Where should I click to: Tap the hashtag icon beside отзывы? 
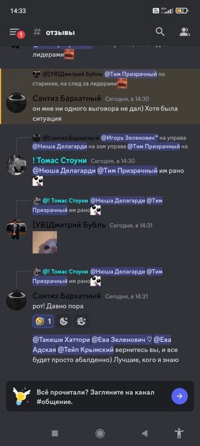coord(37,32)
